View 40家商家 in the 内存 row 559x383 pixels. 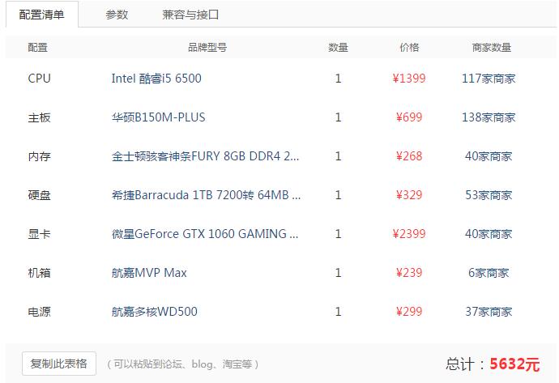(x=489, y=156)
